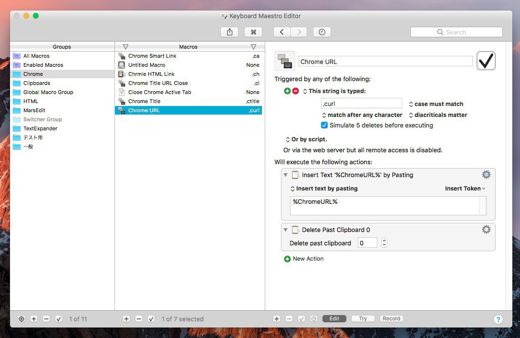
Task: Open the 'case must match' popup
Action: (x=436, y=104)
